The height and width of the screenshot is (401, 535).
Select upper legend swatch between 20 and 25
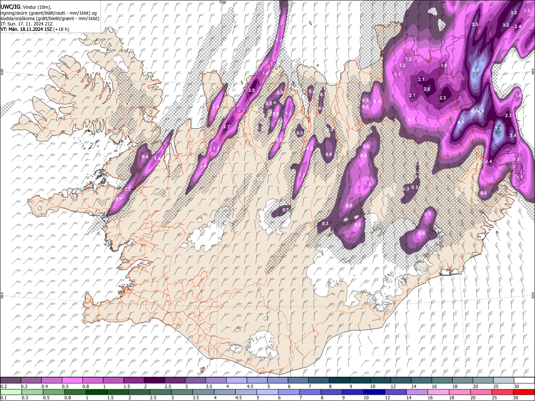click(483, 380)
